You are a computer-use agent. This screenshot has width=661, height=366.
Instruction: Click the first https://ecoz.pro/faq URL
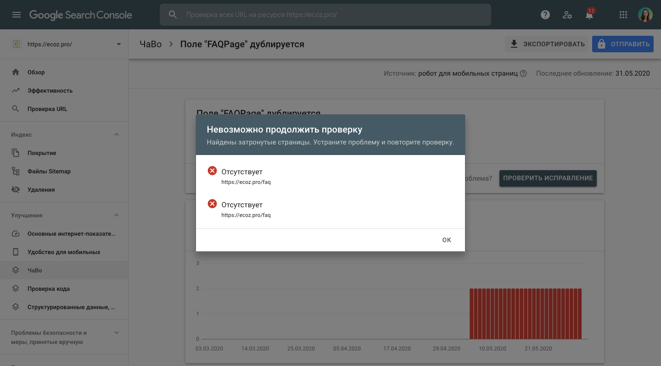(x=246, y=182)
